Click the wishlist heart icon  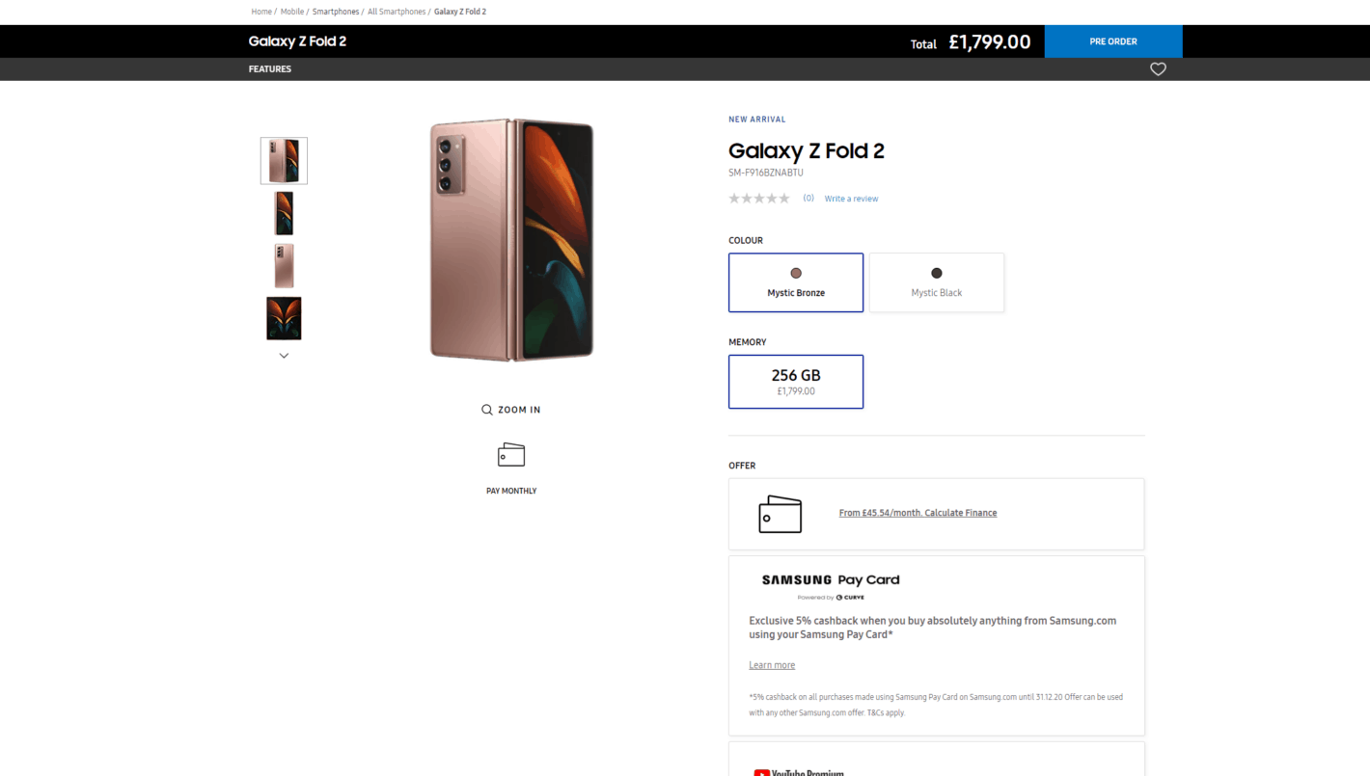point(1158,69)
